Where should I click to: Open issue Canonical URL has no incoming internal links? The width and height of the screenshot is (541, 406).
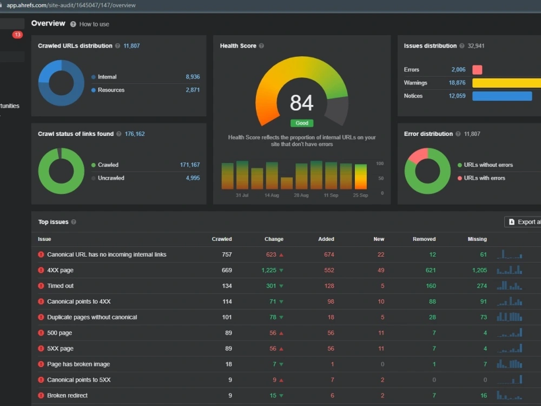coord(107,254)
